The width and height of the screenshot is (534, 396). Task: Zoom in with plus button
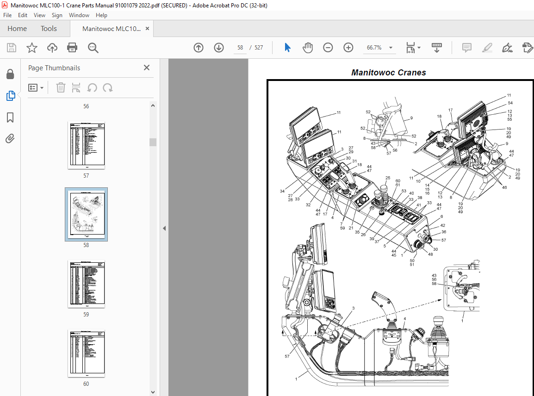(348, 48)
